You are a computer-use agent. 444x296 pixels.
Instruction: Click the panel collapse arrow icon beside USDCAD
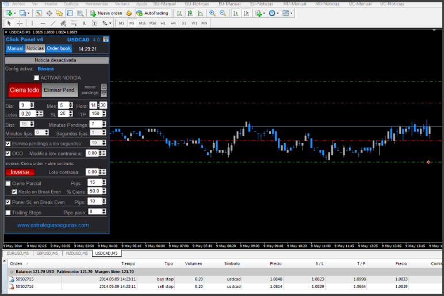coord(105,40)
